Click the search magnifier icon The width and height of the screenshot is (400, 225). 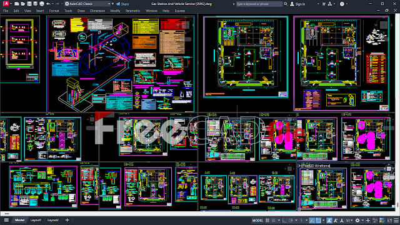click(286, 4)
